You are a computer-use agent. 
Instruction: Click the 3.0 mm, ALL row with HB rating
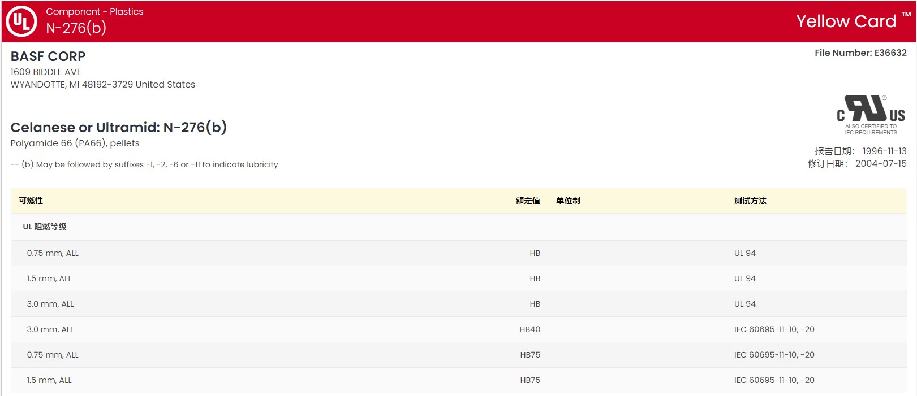pos(458,304)
